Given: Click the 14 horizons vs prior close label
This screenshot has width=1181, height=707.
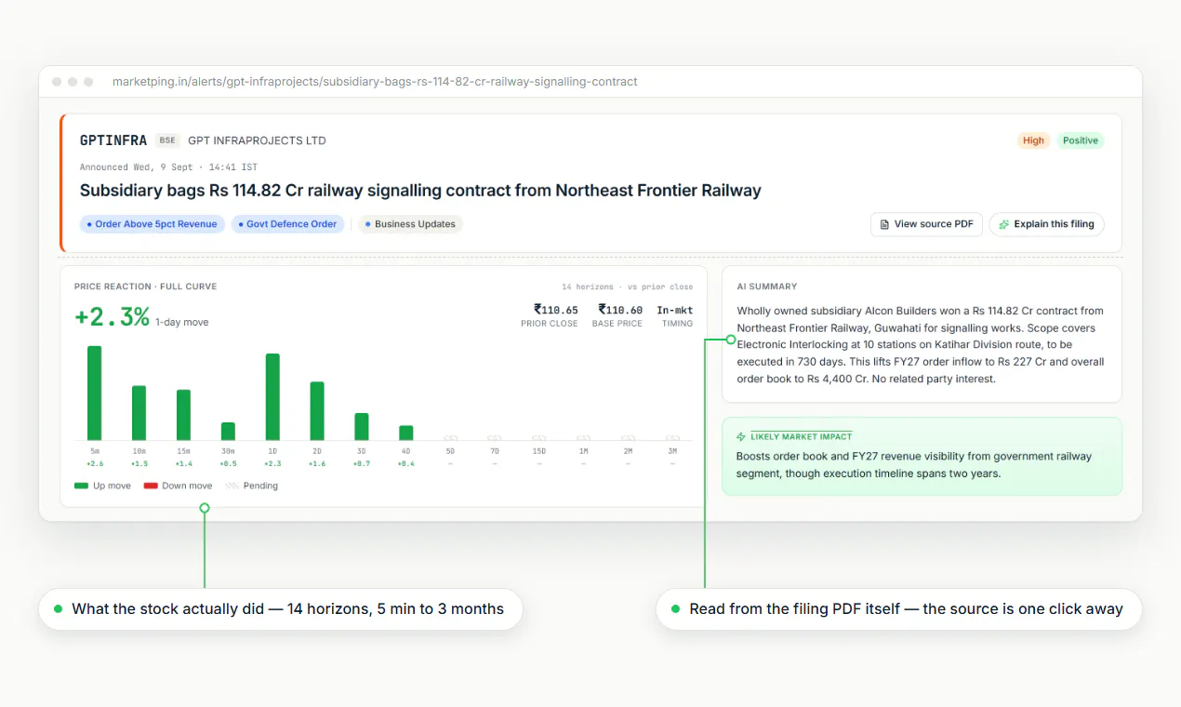Looking at the screenshot, I should click(627, 287).
